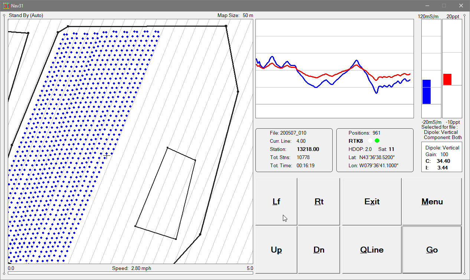Viewport: 470px width, 280px height.
Task: Click the speed progress bar at the bottom
Action: 130,273
